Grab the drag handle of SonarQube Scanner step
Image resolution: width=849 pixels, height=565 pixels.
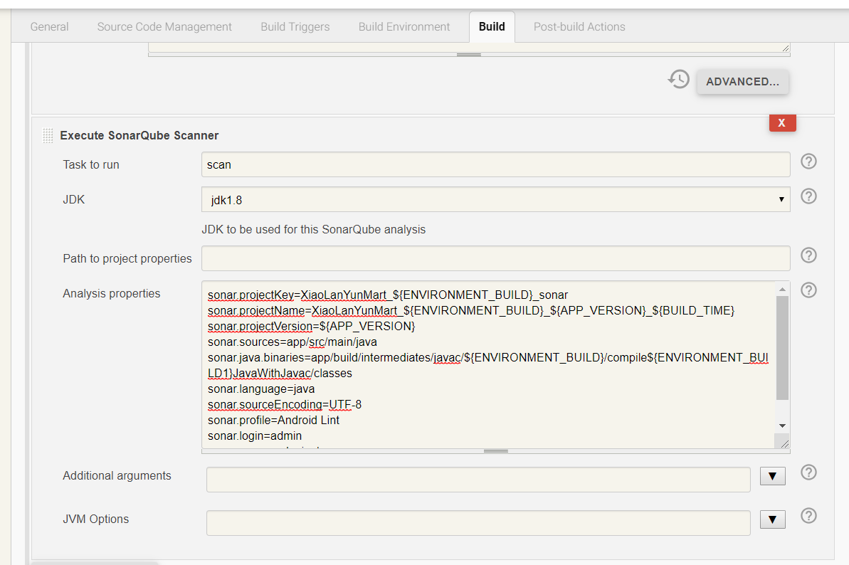coord(48,135)
